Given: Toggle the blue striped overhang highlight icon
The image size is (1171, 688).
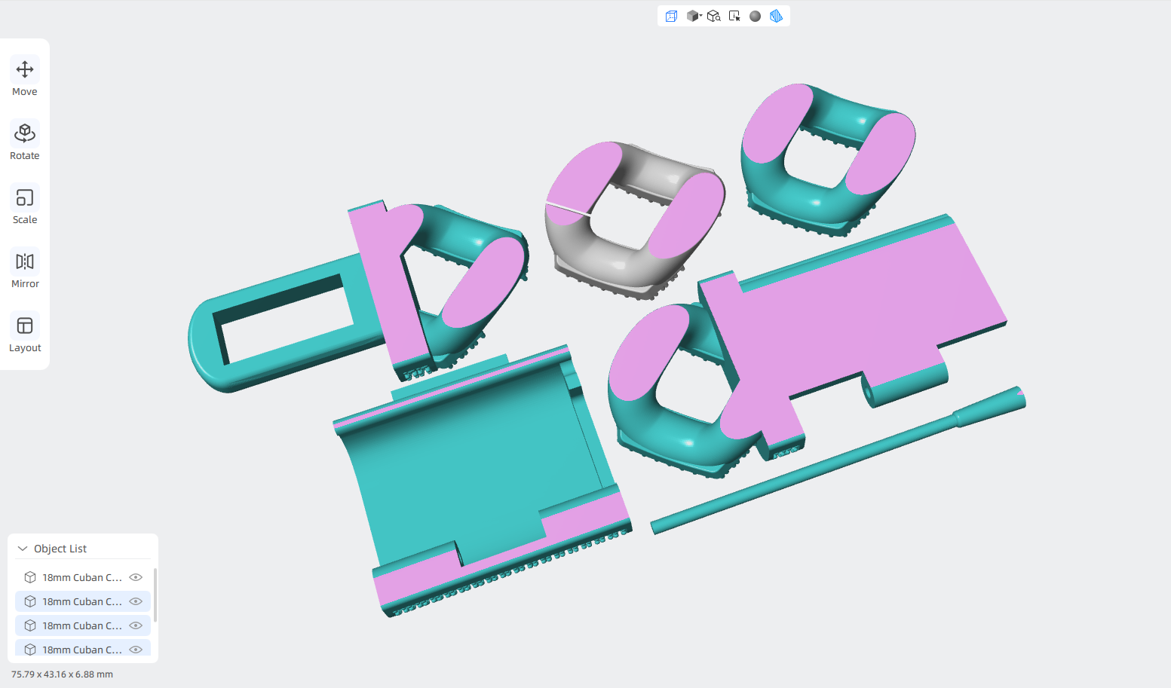Looking at the screenshot, I should pos(776,16).
